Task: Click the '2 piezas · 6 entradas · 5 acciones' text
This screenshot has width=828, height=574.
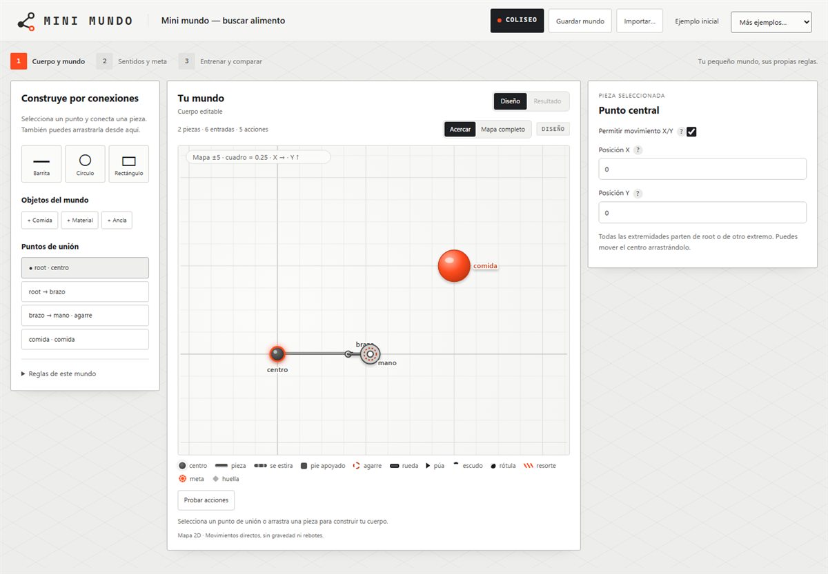Action: (x=223, y=130)
